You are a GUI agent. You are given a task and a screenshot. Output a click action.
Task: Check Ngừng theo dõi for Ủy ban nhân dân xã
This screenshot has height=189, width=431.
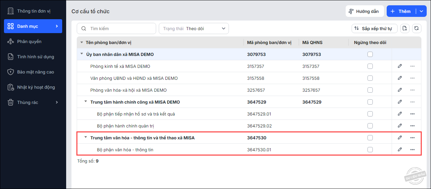coord(370,54)
